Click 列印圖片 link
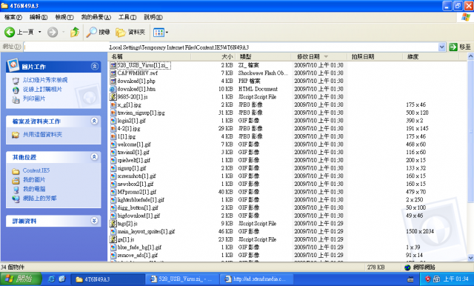The height and width of the screenshot is (286, 474). click(x=34, y=99)
